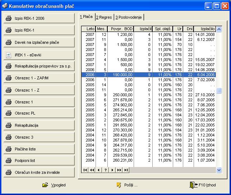231x195 pixels.
Task: Click the next page double-arrow navigator button
Action: (119, 170)
